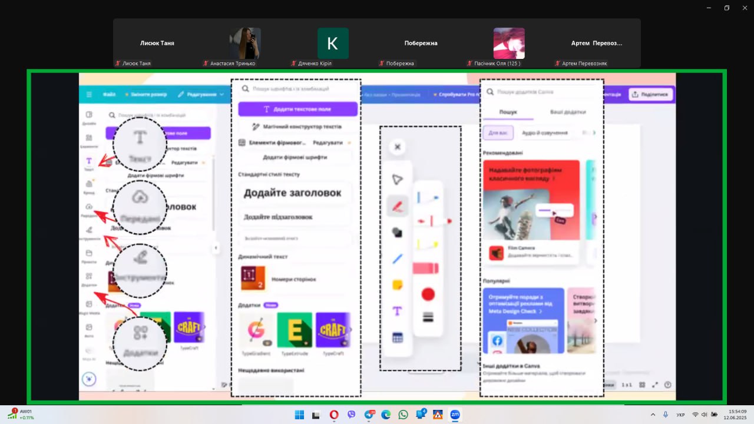Click the chevron at the end of filter chips
754x424 pixels.
coord(595,133)
